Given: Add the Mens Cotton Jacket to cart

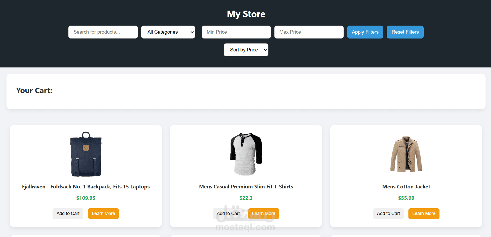Looking at the screenshot, I should click(x=388, y=213).
